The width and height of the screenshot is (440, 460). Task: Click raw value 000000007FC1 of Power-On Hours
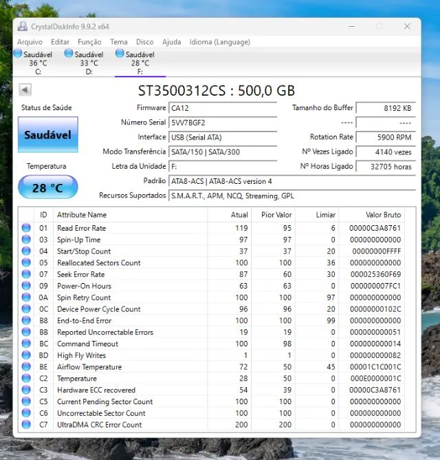375,286
